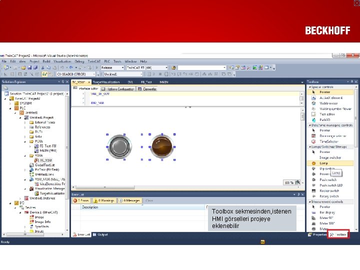Viewport: 360px width, 270px height.
Task: Choose the Date range selector icon
Action: (313, 136)
